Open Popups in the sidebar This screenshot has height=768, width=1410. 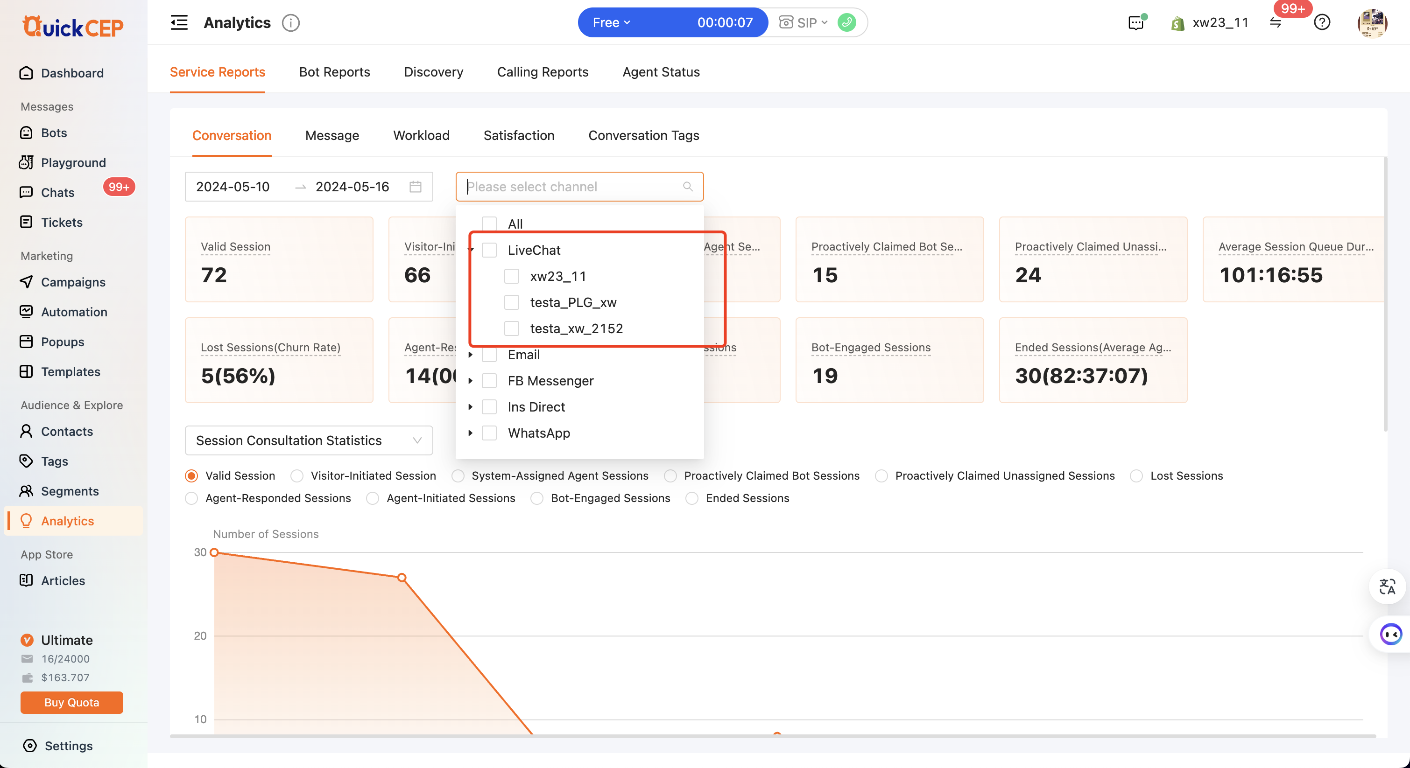point(63,342)
